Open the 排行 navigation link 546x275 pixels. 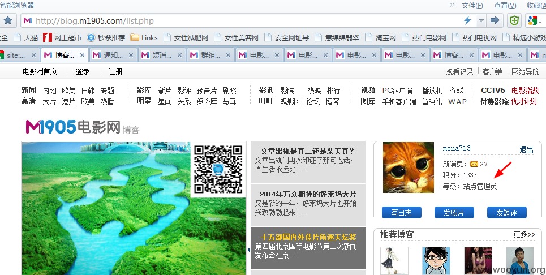(x=333, y=91)
